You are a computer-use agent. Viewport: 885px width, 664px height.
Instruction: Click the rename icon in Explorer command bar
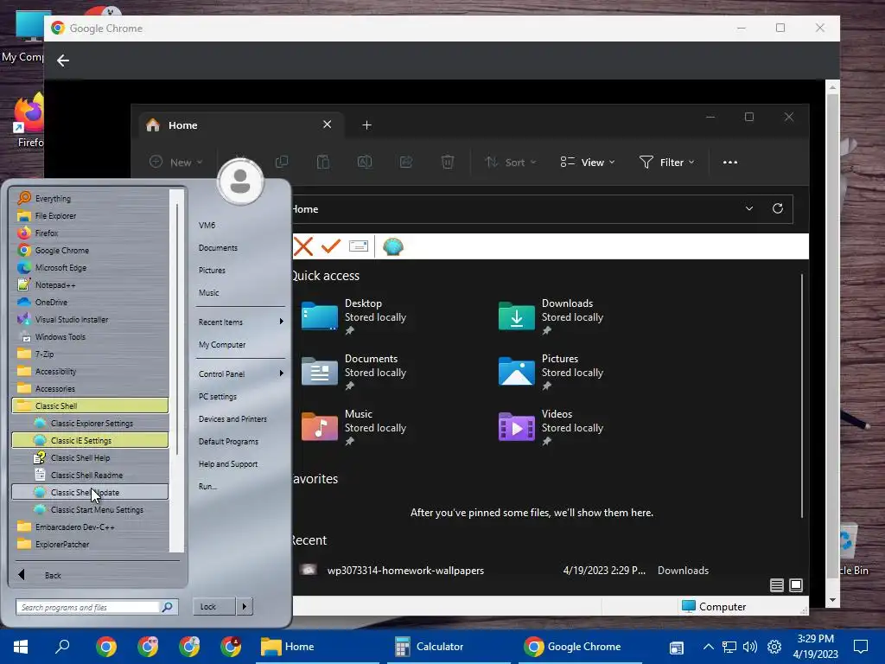(x=365, y=162)
